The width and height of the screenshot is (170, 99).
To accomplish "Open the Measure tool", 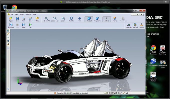I will click(x=129, y=26).
